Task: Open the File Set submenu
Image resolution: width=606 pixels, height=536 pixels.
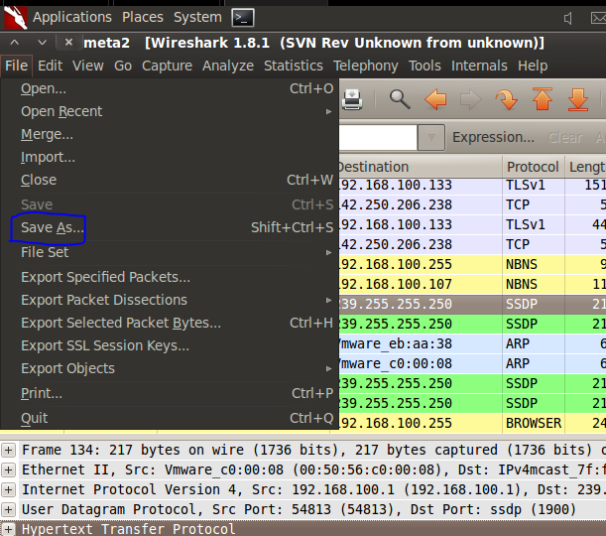Action: [x=170, y=252]
